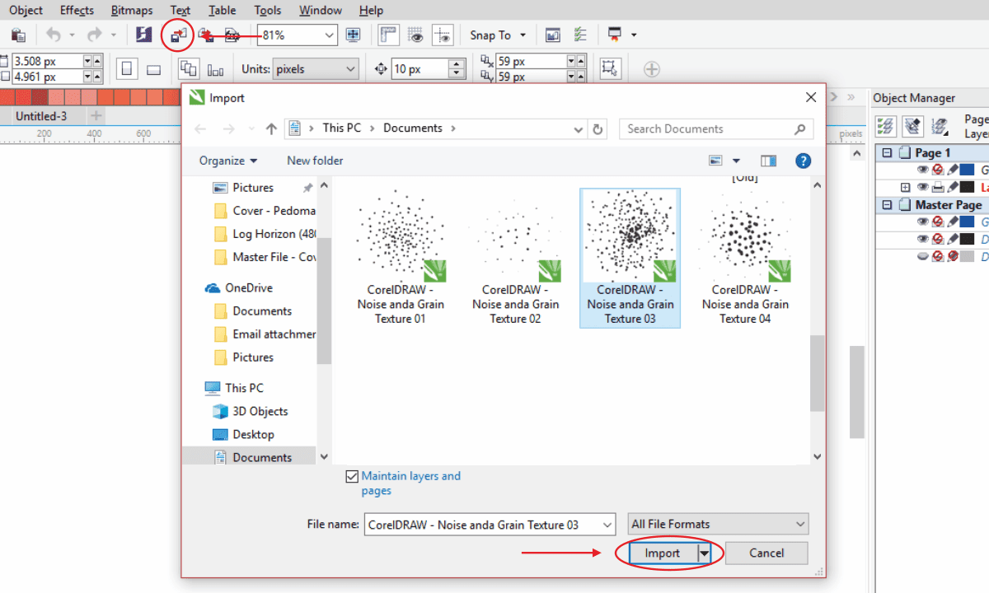Viewport: 989px width, 593px height.
Task: Collapse the Master Page tree node
Action: point(887,204)
